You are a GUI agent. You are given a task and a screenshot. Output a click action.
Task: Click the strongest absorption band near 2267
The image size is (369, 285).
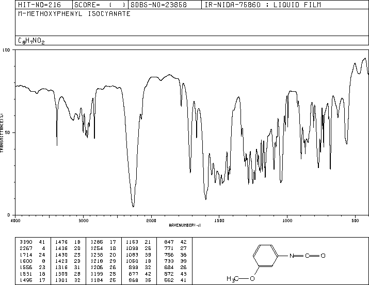click(x=133, y=205)
